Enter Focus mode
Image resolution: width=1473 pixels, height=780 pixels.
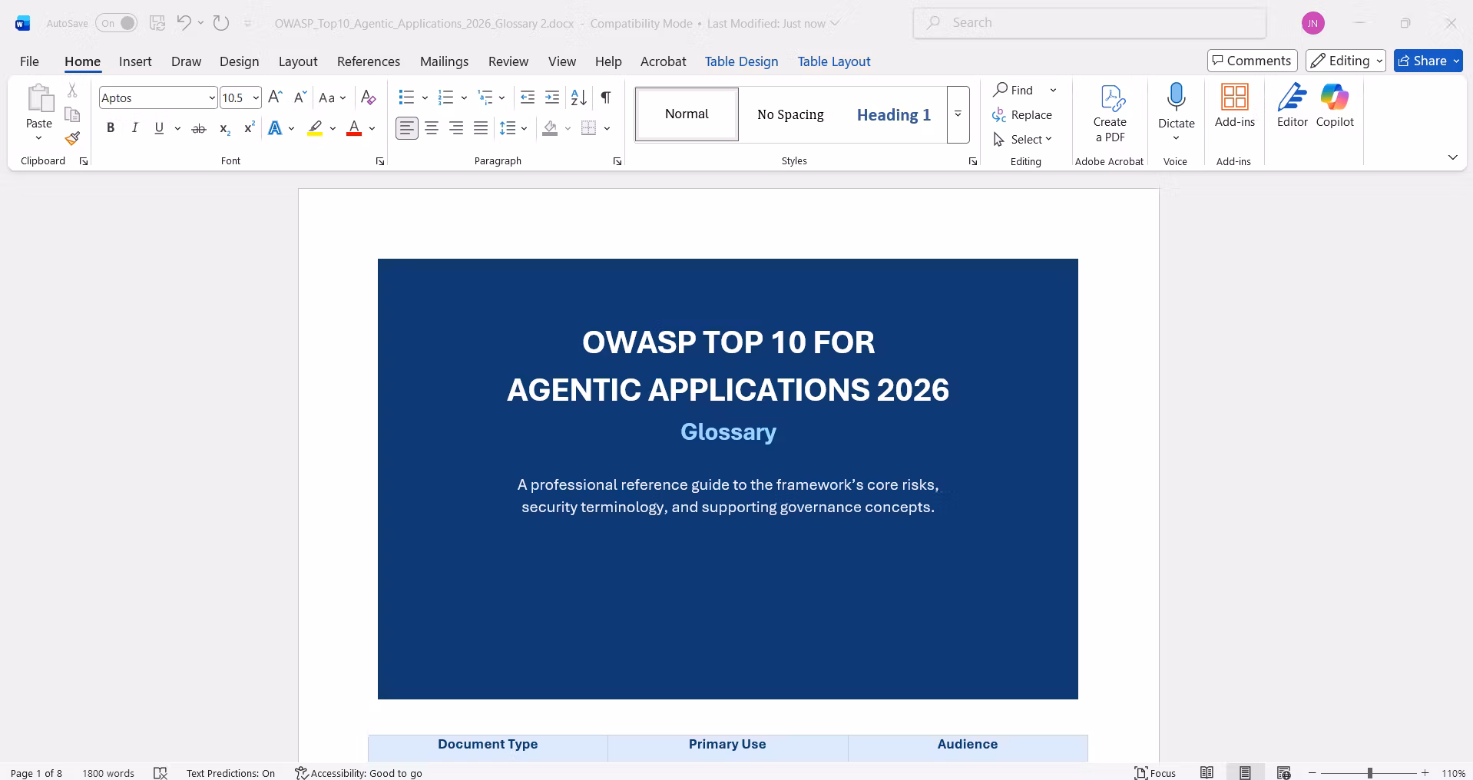point(1155,773)
